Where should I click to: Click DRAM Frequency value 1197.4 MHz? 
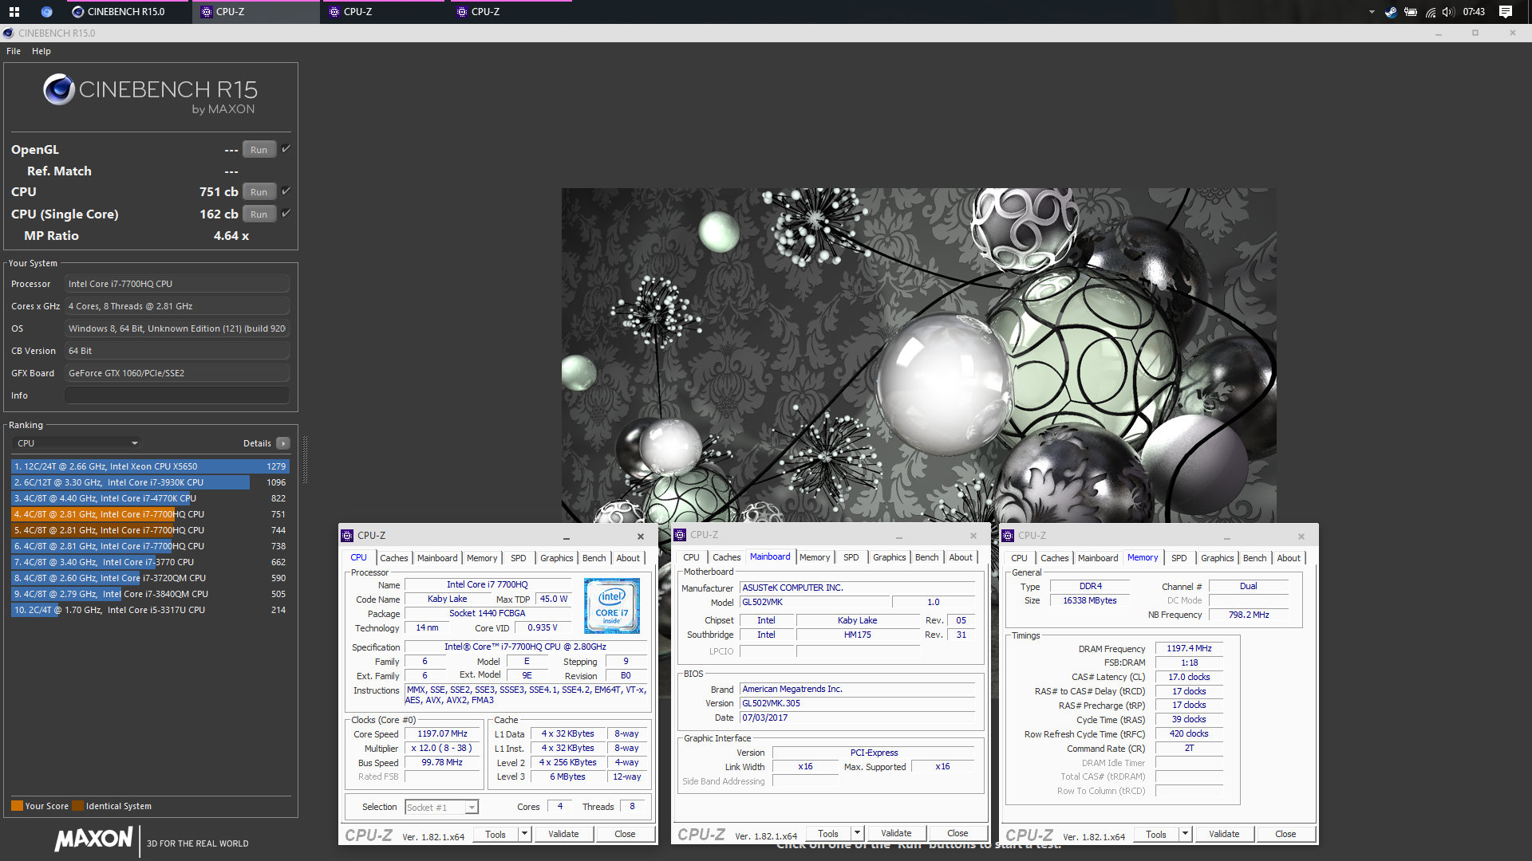(1189, 649)
